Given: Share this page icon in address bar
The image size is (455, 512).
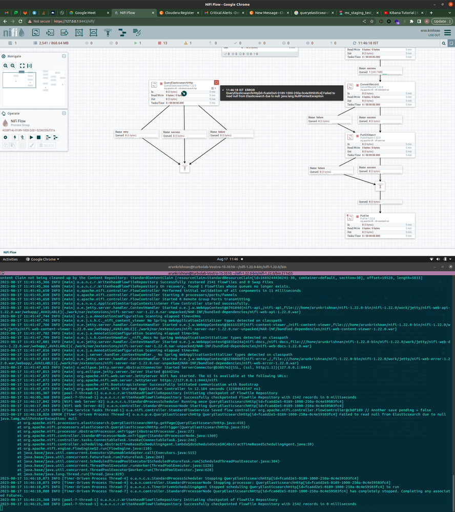Looking at the screenshot, I should coord(364,21).
